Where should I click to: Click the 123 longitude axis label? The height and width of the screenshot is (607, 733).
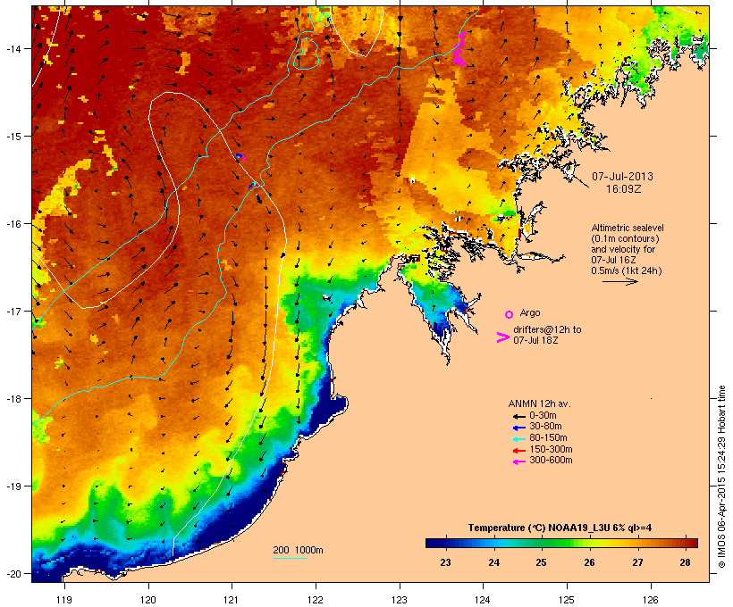point(400,600)
